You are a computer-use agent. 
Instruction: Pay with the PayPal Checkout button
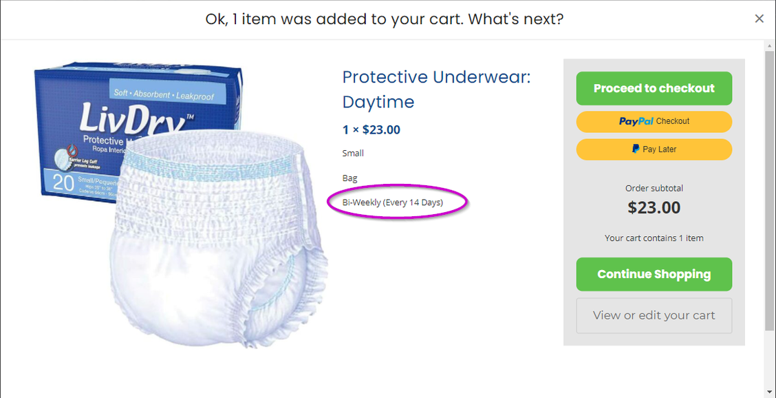tap(654, 121)
